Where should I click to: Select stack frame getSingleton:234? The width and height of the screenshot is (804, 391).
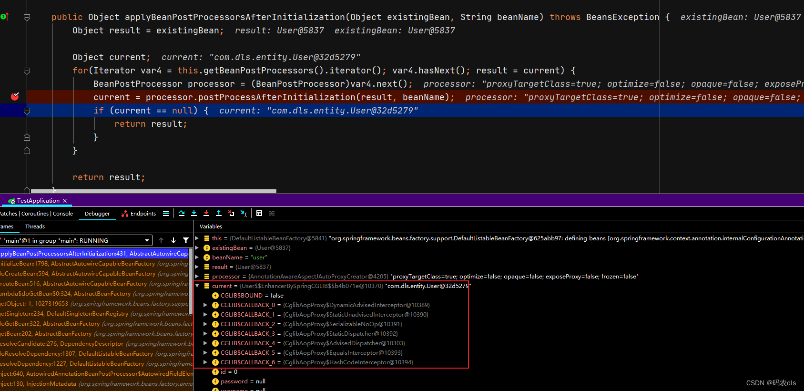coord(94,314)
